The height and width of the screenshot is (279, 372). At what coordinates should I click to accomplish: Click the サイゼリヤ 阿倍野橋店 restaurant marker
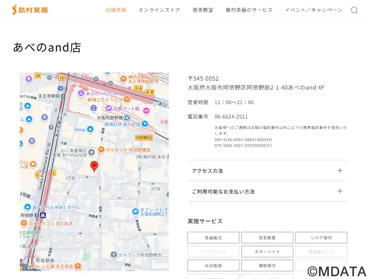101,150
